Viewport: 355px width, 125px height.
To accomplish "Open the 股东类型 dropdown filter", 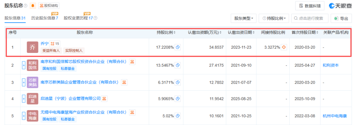I will (244, 18).
